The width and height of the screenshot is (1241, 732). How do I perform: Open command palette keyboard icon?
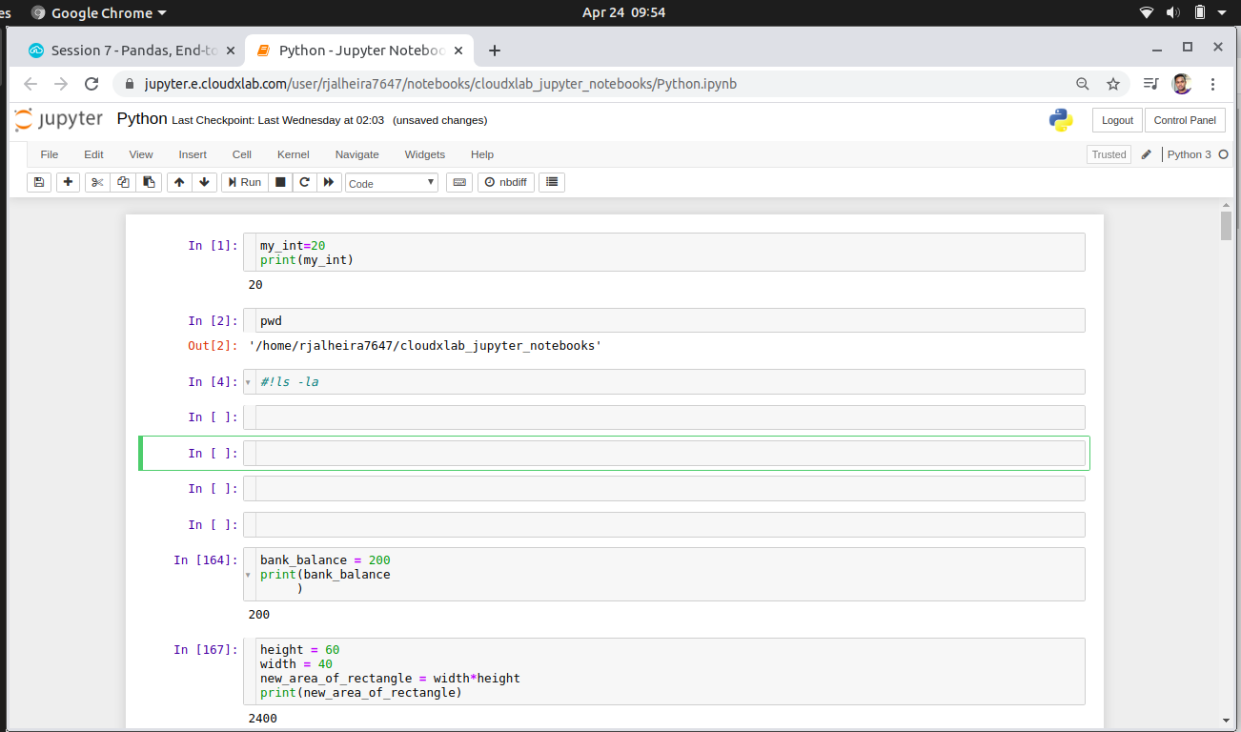pyautogui.click(x=459, y=182)
